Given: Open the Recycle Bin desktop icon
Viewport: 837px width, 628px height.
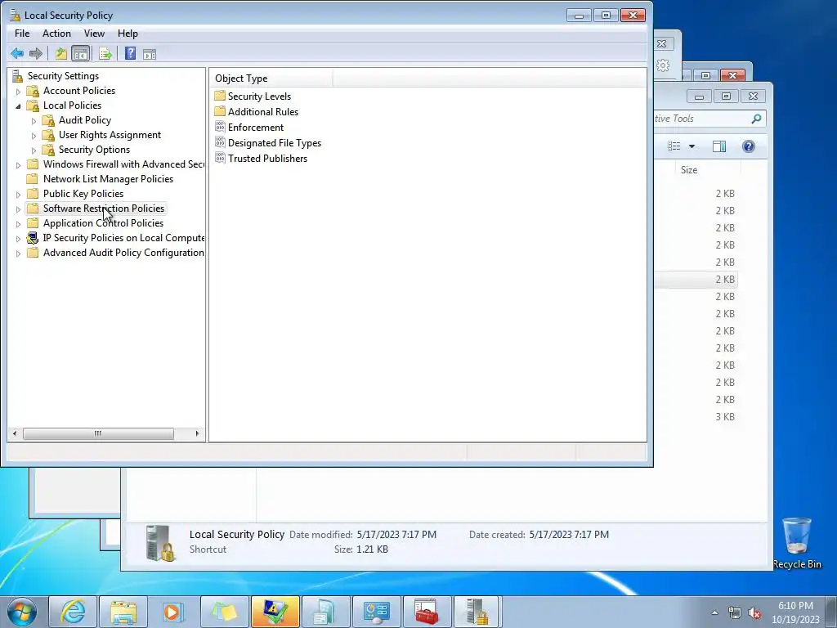Looking at the screenshot, I should pos(797,543).
